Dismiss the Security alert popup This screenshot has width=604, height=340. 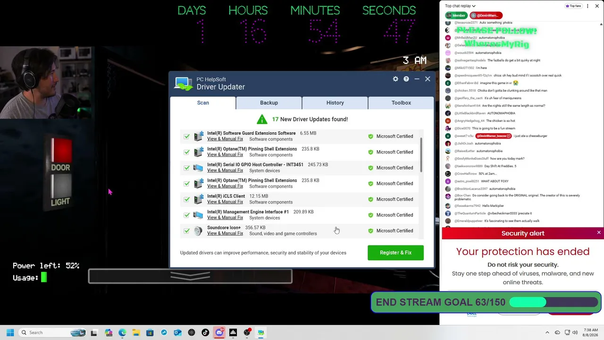[599, 233]
